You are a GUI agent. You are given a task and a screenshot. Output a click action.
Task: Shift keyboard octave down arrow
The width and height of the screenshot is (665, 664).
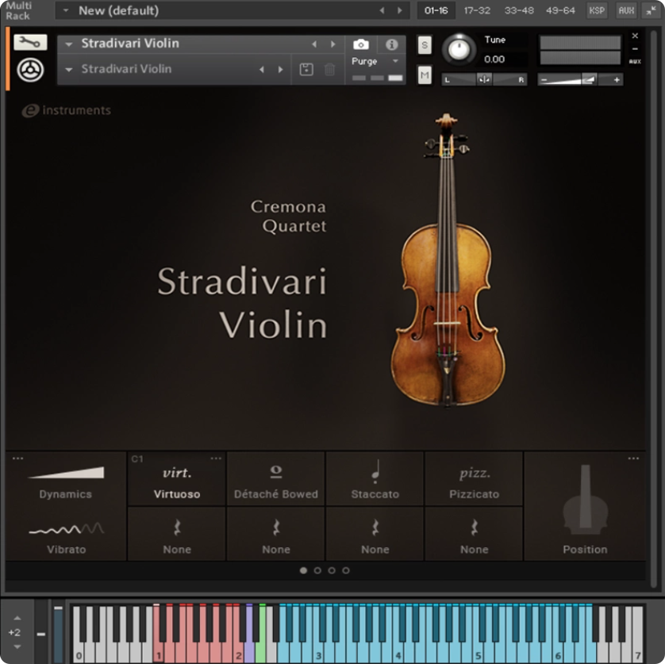click(x=17, y=647)
